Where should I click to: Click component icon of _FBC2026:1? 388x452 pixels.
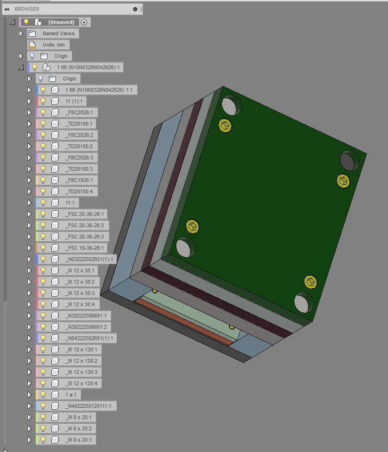click(x=55, y=112)
